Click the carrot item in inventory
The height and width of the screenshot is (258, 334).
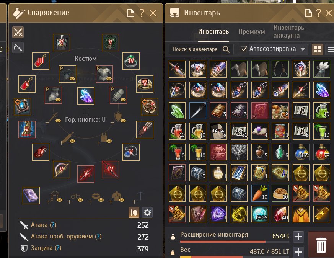[260, 193]
